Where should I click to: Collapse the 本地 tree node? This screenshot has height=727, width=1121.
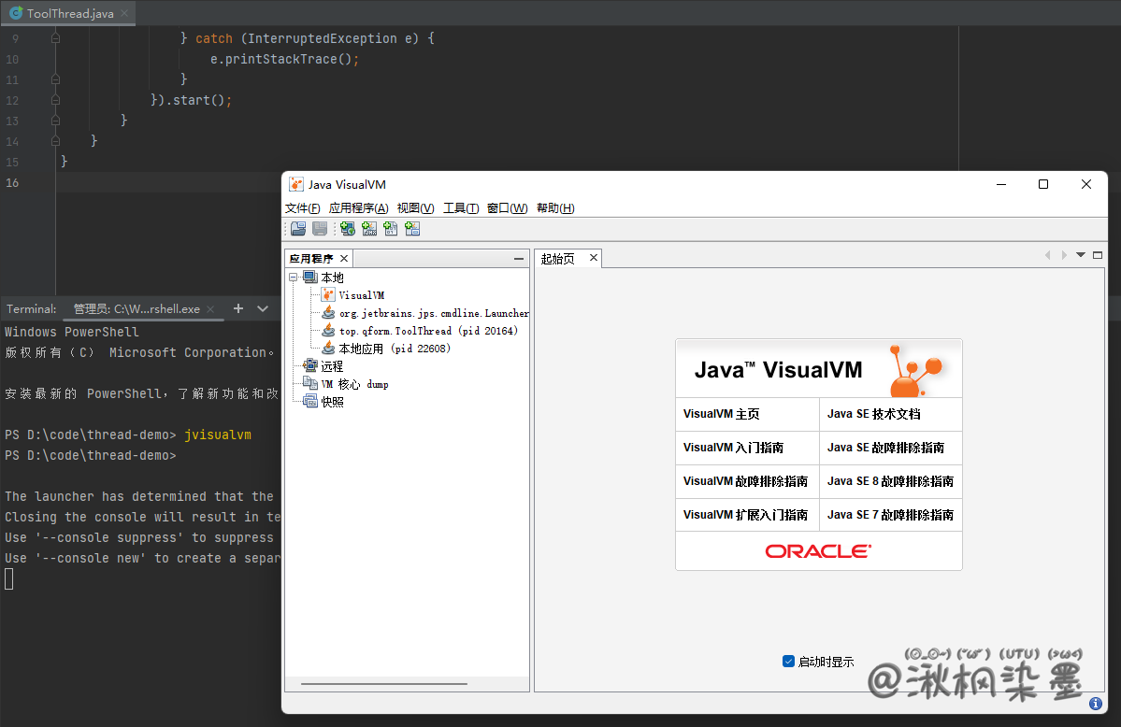294,278
